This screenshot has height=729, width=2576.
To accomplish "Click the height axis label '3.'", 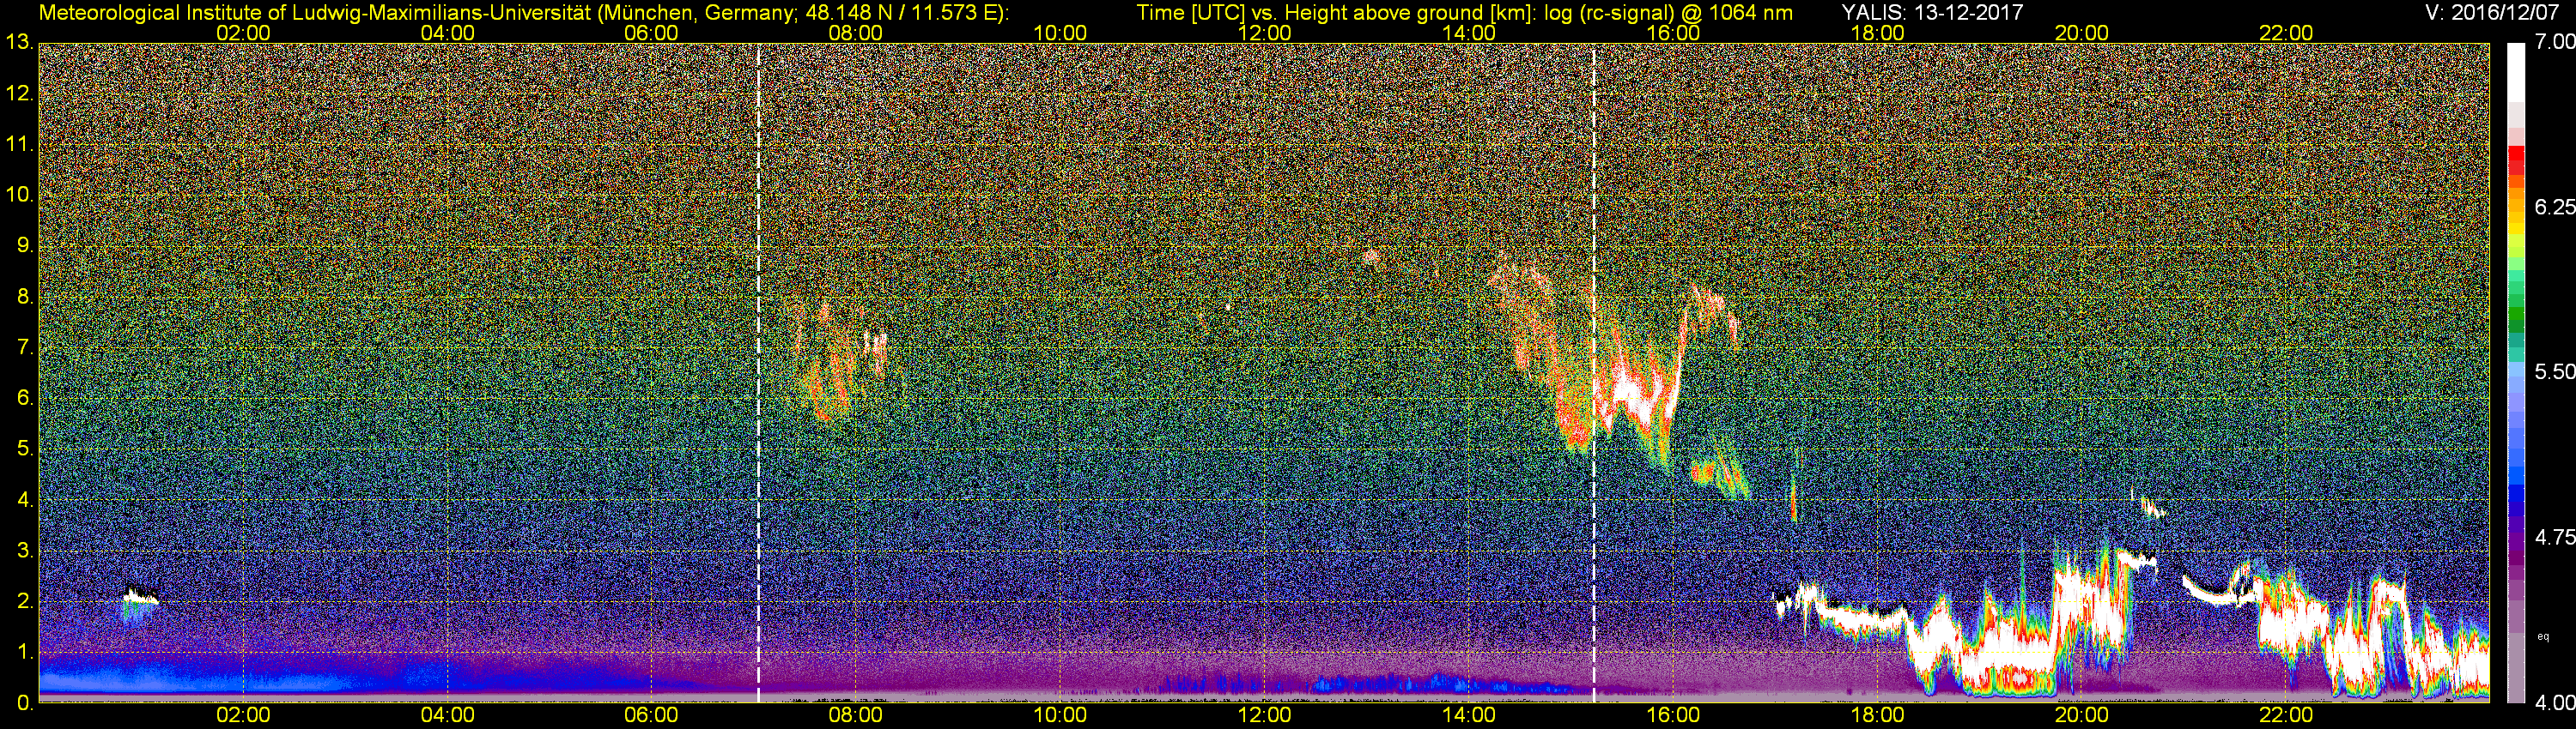I will (x=25, y=551).
